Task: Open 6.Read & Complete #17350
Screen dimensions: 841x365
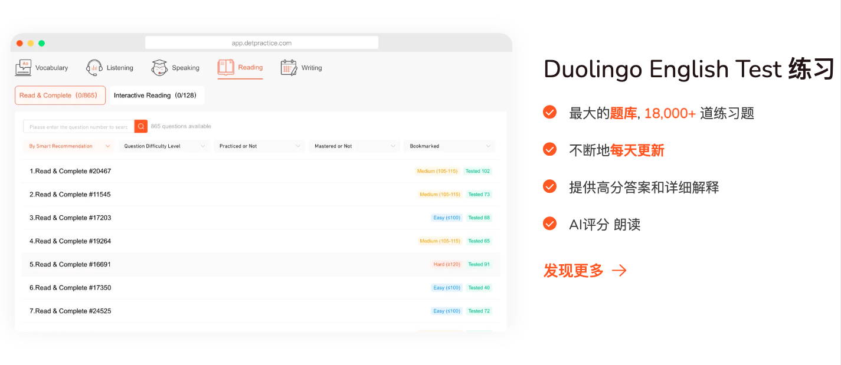Action: 261,288
